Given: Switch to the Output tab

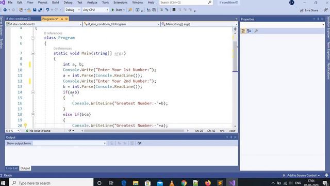Looking at the screenshot, I should point(25,168).
